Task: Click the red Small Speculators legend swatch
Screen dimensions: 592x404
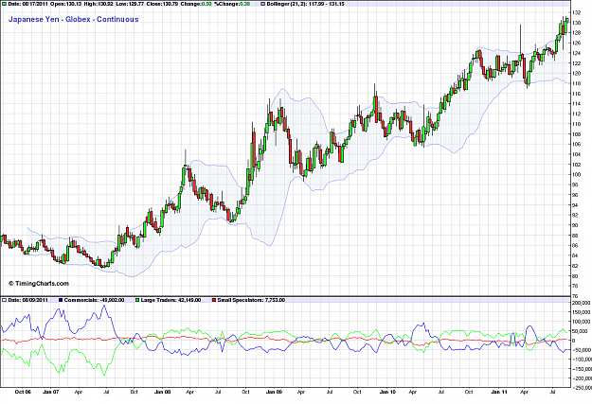Action: 214,300
